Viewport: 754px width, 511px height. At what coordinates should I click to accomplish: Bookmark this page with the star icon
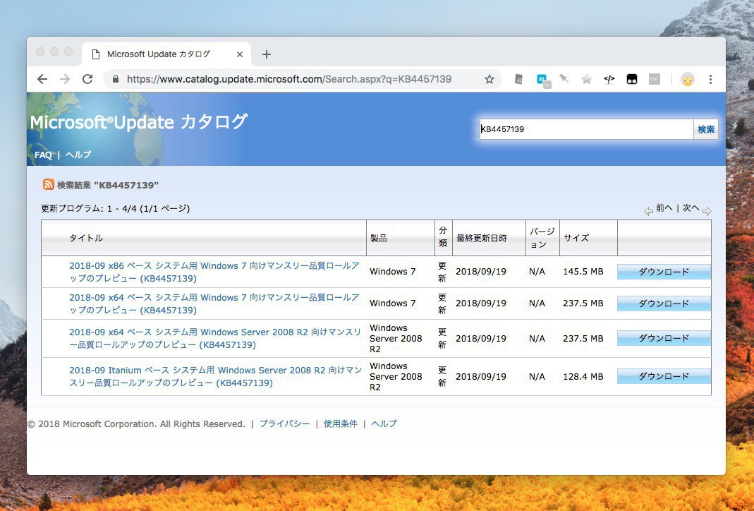(490, 79)
